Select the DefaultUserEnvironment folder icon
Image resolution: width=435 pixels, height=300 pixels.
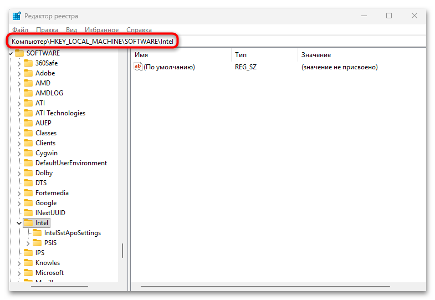[28, 163]
